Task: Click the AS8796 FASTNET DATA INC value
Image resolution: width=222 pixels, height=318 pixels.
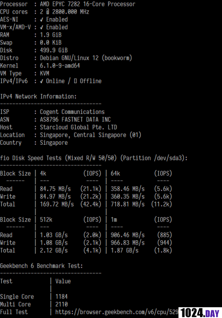Action: [x=75, y=120]
